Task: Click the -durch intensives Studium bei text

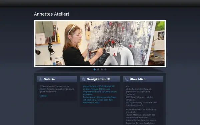Action: (x=140, y=115)
